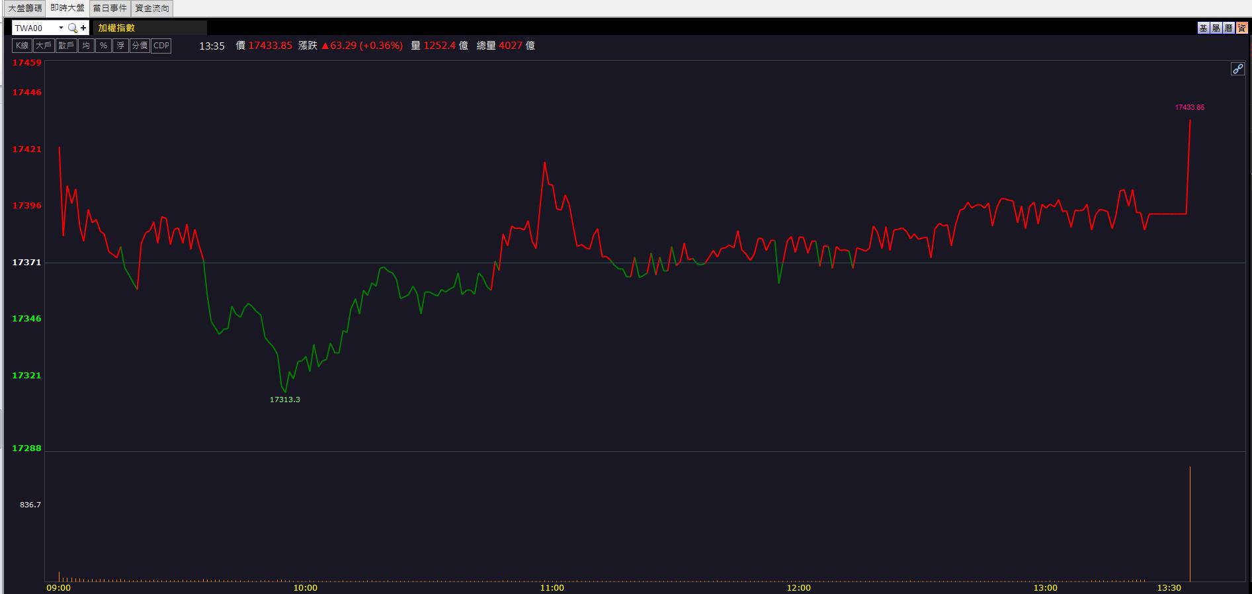Viewport: 1252px width, 594px height.
Task: Click the 836.7 volume axis label
Action: pyautogui.click(x=30, y=505)
